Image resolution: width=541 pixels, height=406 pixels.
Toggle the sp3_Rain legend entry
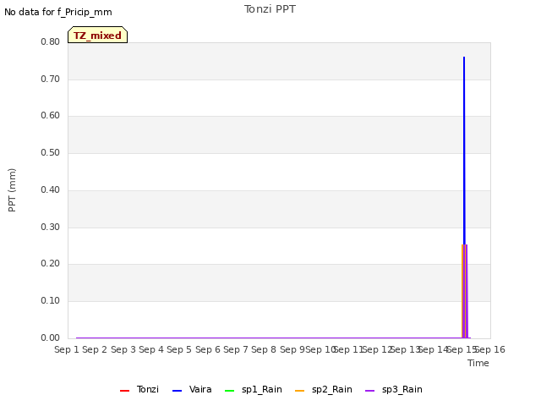tap(394, 389)
